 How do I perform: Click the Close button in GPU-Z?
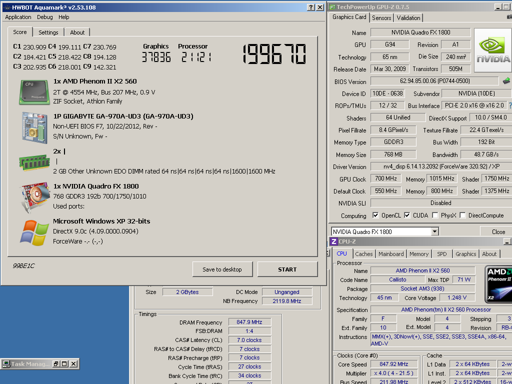point(497,231)
